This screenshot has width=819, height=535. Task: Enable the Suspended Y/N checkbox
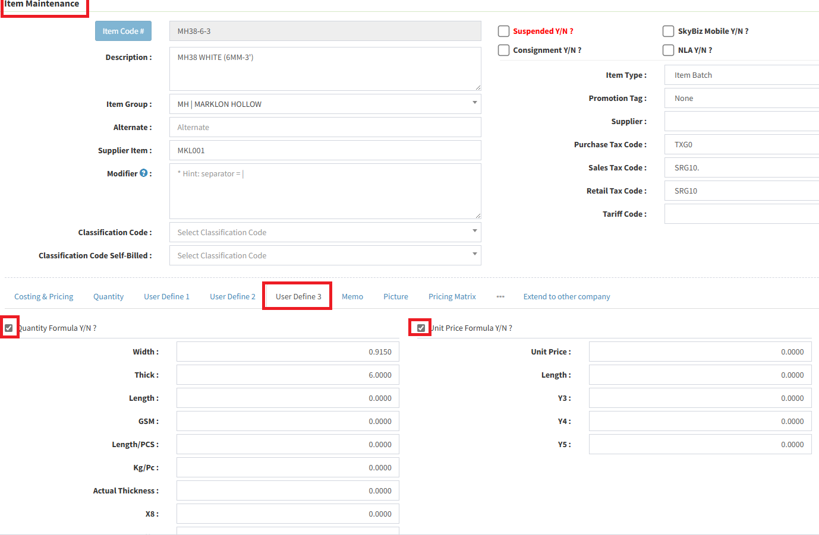click(503, 31)
